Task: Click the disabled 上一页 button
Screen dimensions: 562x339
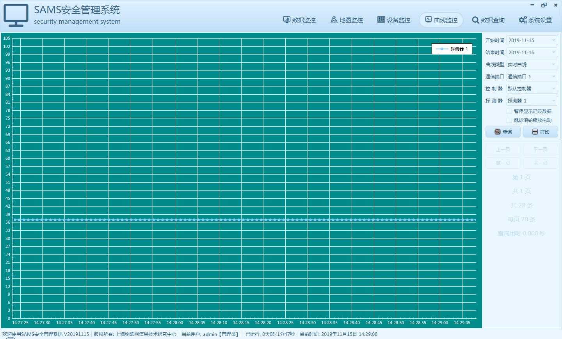Action: pyautogui.click(x=503, y=149)
